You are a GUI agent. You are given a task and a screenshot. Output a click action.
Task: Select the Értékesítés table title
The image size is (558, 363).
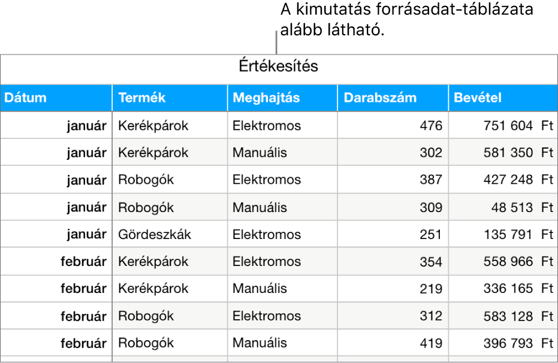pos(278,66)
